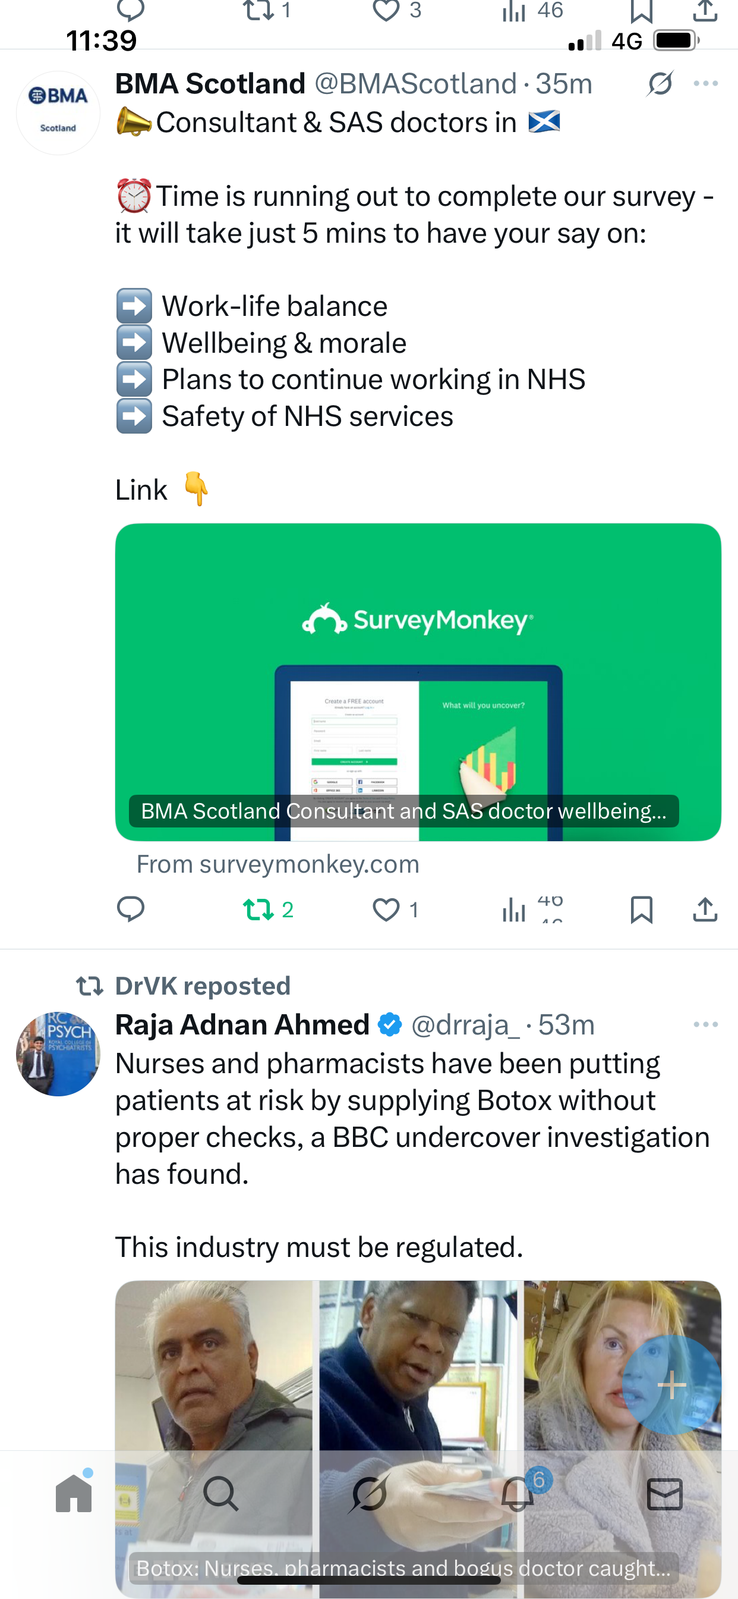The width and height of the screenshot is (738, 1599).
Task: Open Notifications with 6 badge
Action: pos(517,1494)
